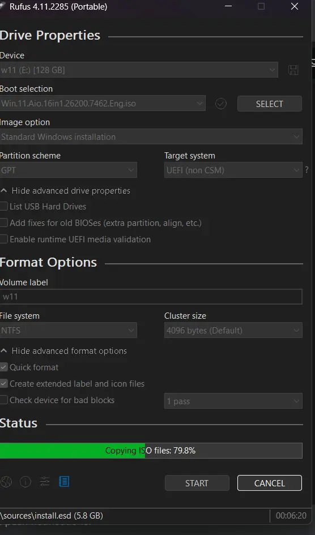315x535 pixels.
Task: Open the Partition scheme GPT dropdown
Action: tap(68, 170)
